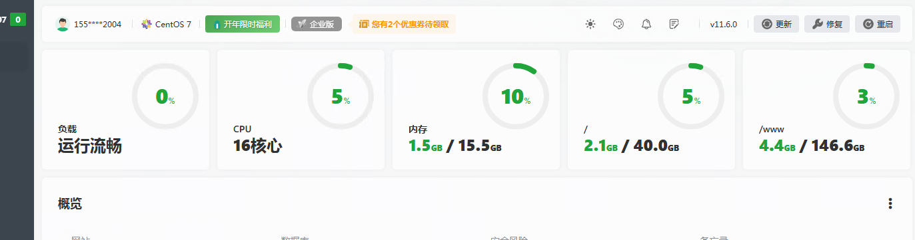Click the 更新 update button

pyautogui.click(x=776, y=24)
